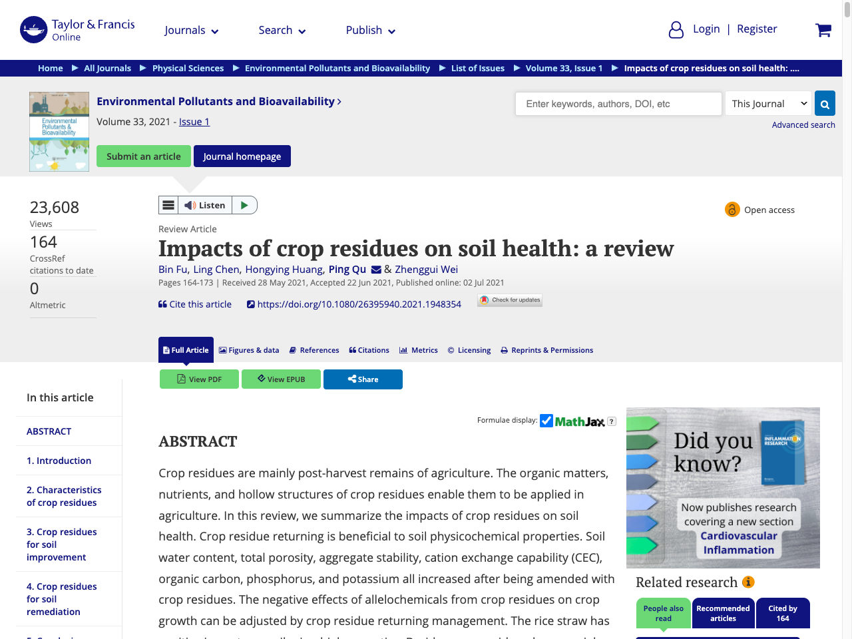Click the DOI link icon
The height and width of the screenshot is (639, 852).
click(x=250, y=304)
